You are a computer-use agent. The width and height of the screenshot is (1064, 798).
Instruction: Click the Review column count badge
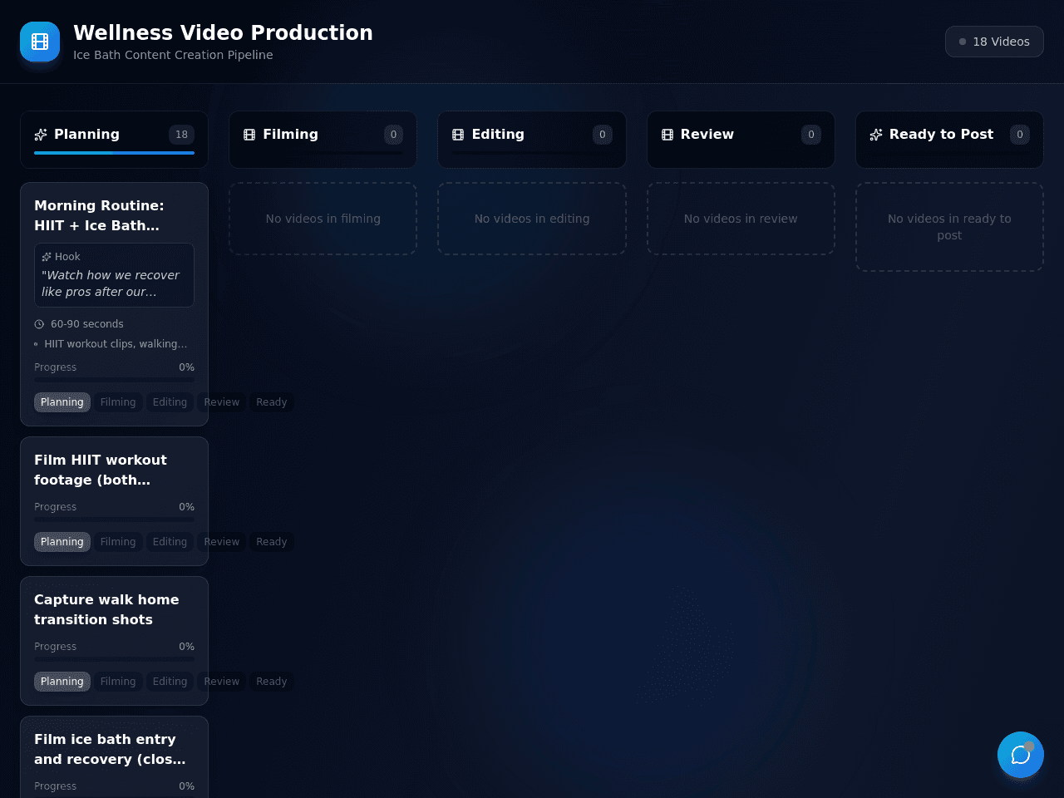coord(811,135)
